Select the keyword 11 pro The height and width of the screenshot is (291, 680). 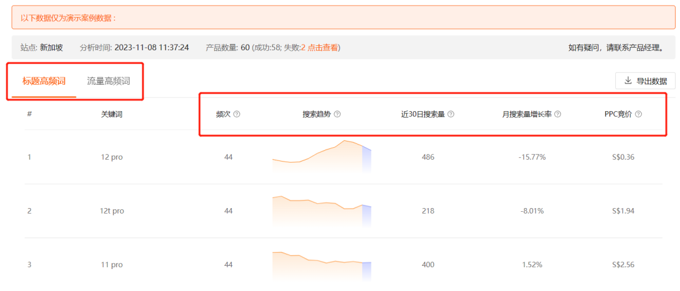(111, 265)
